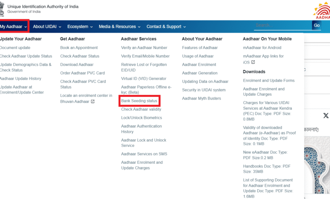
Task: Open Aadhaar Enrolment link
Action: click(x=199, y=65)
